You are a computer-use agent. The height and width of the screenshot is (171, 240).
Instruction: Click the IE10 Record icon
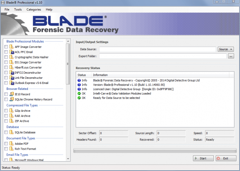point(11,94)
